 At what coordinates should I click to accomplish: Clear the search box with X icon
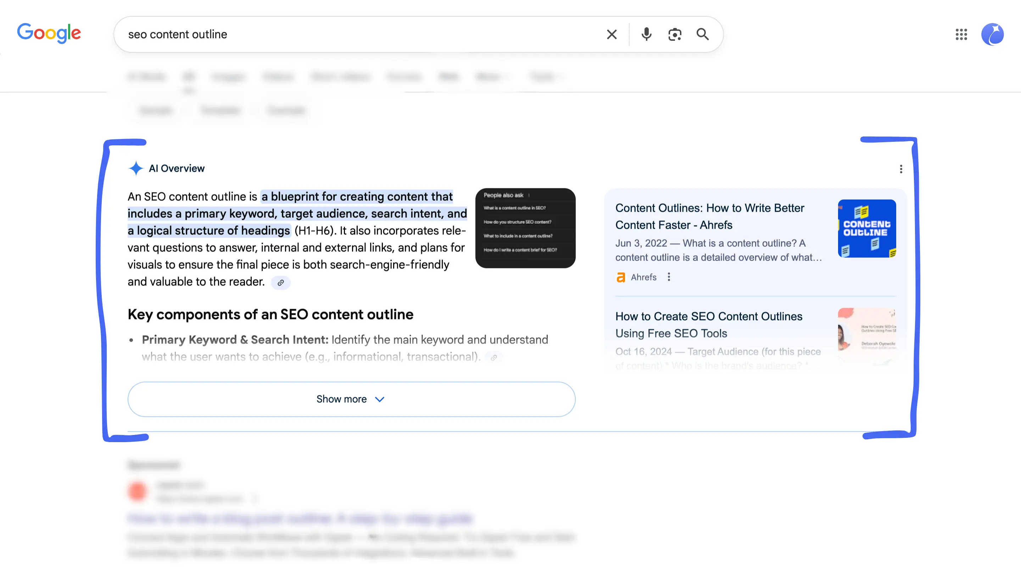pyautogui.click(x=612, y=34)
